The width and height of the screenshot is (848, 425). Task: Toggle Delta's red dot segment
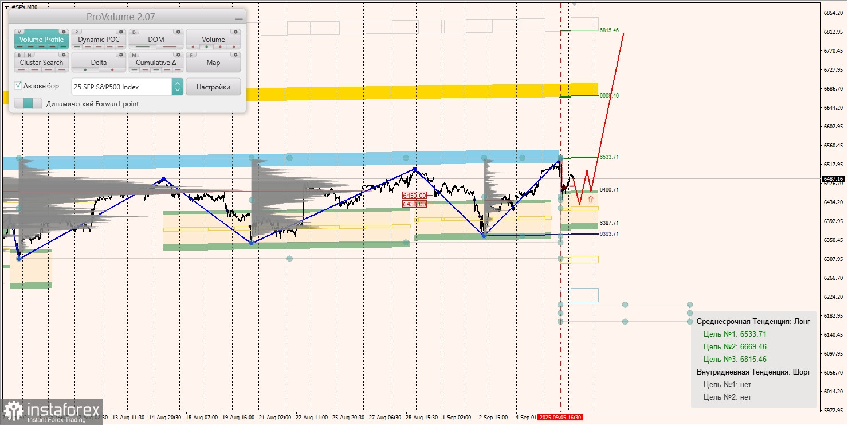click(112, 69)
